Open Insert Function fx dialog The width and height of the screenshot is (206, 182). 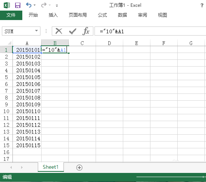click(86, 31)
